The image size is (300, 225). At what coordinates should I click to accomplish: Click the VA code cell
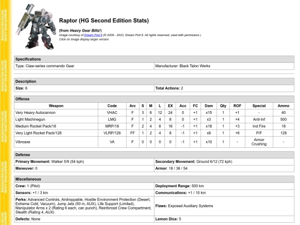[112, 142]
